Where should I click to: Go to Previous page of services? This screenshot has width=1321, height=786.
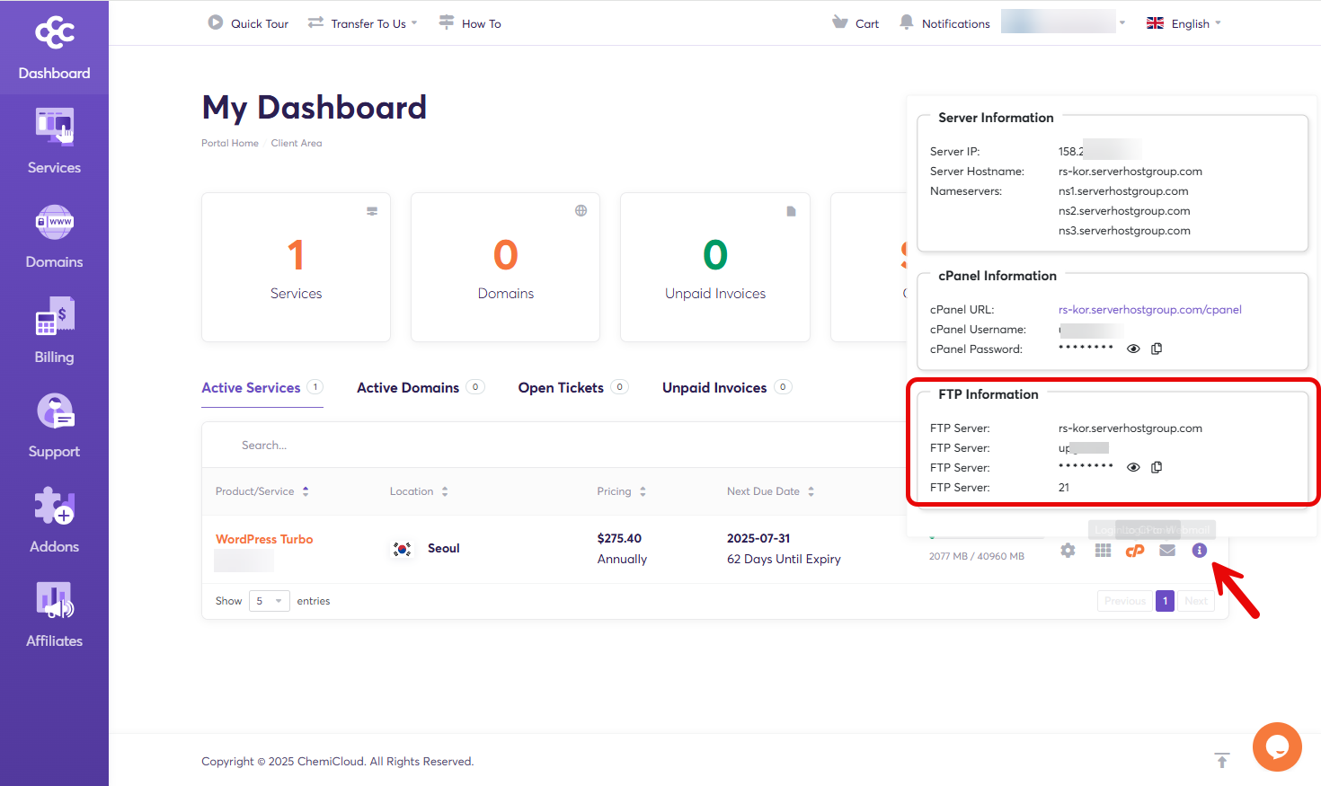pyautogui.click(x=1125, y=601)
